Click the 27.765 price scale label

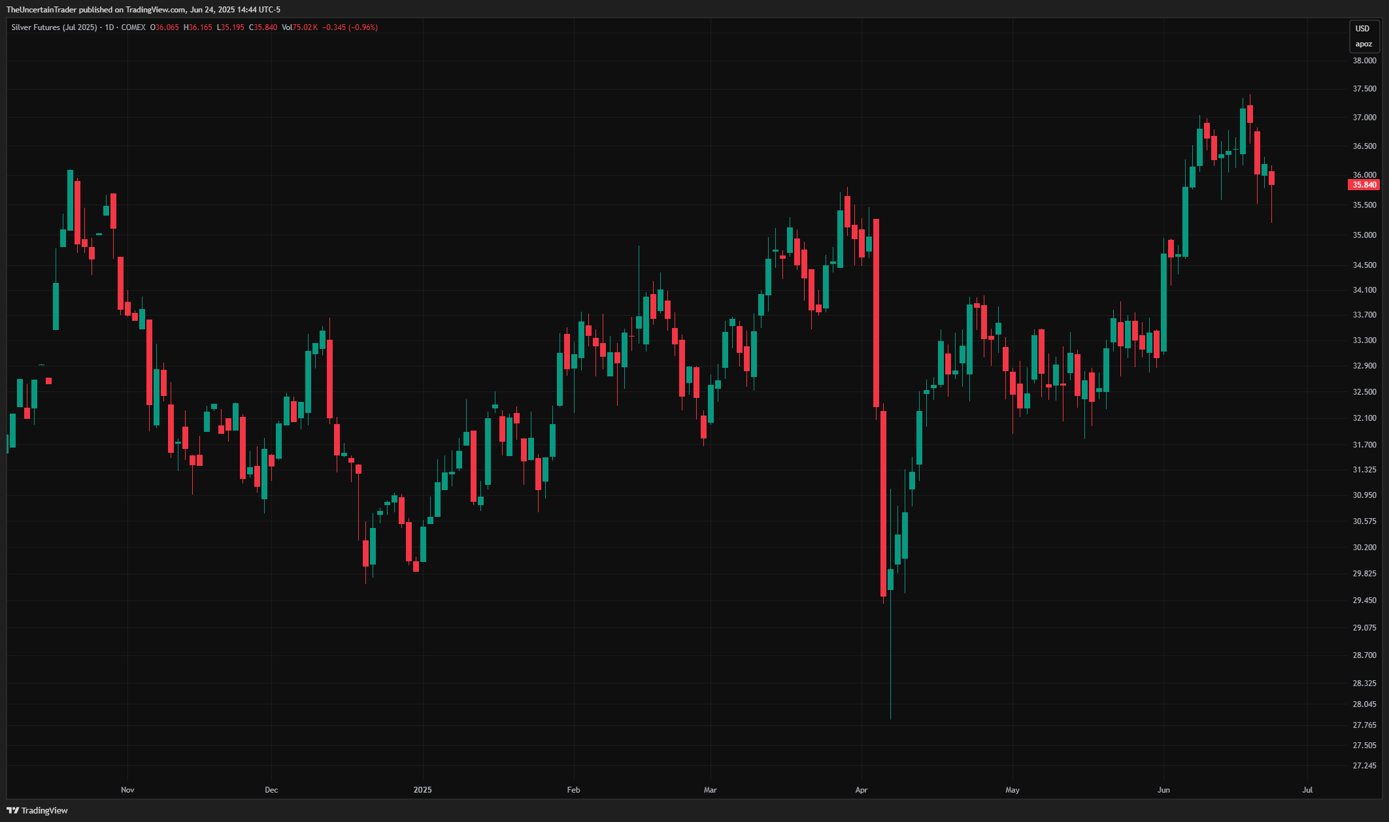(x=1365, y=725)
